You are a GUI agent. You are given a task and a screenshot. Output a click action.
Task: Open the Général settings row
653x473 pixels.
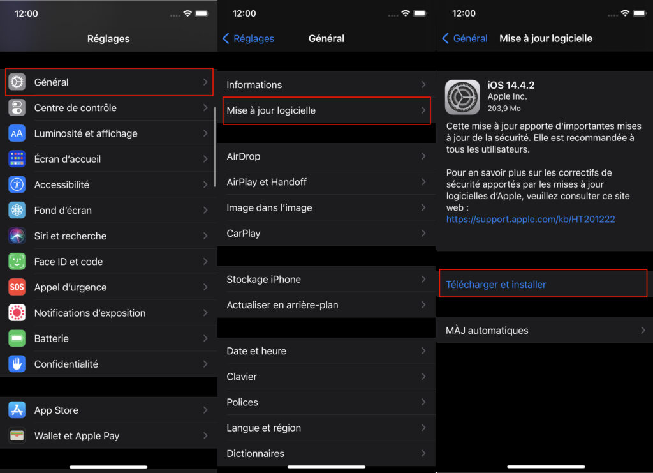tap(109, 82)
